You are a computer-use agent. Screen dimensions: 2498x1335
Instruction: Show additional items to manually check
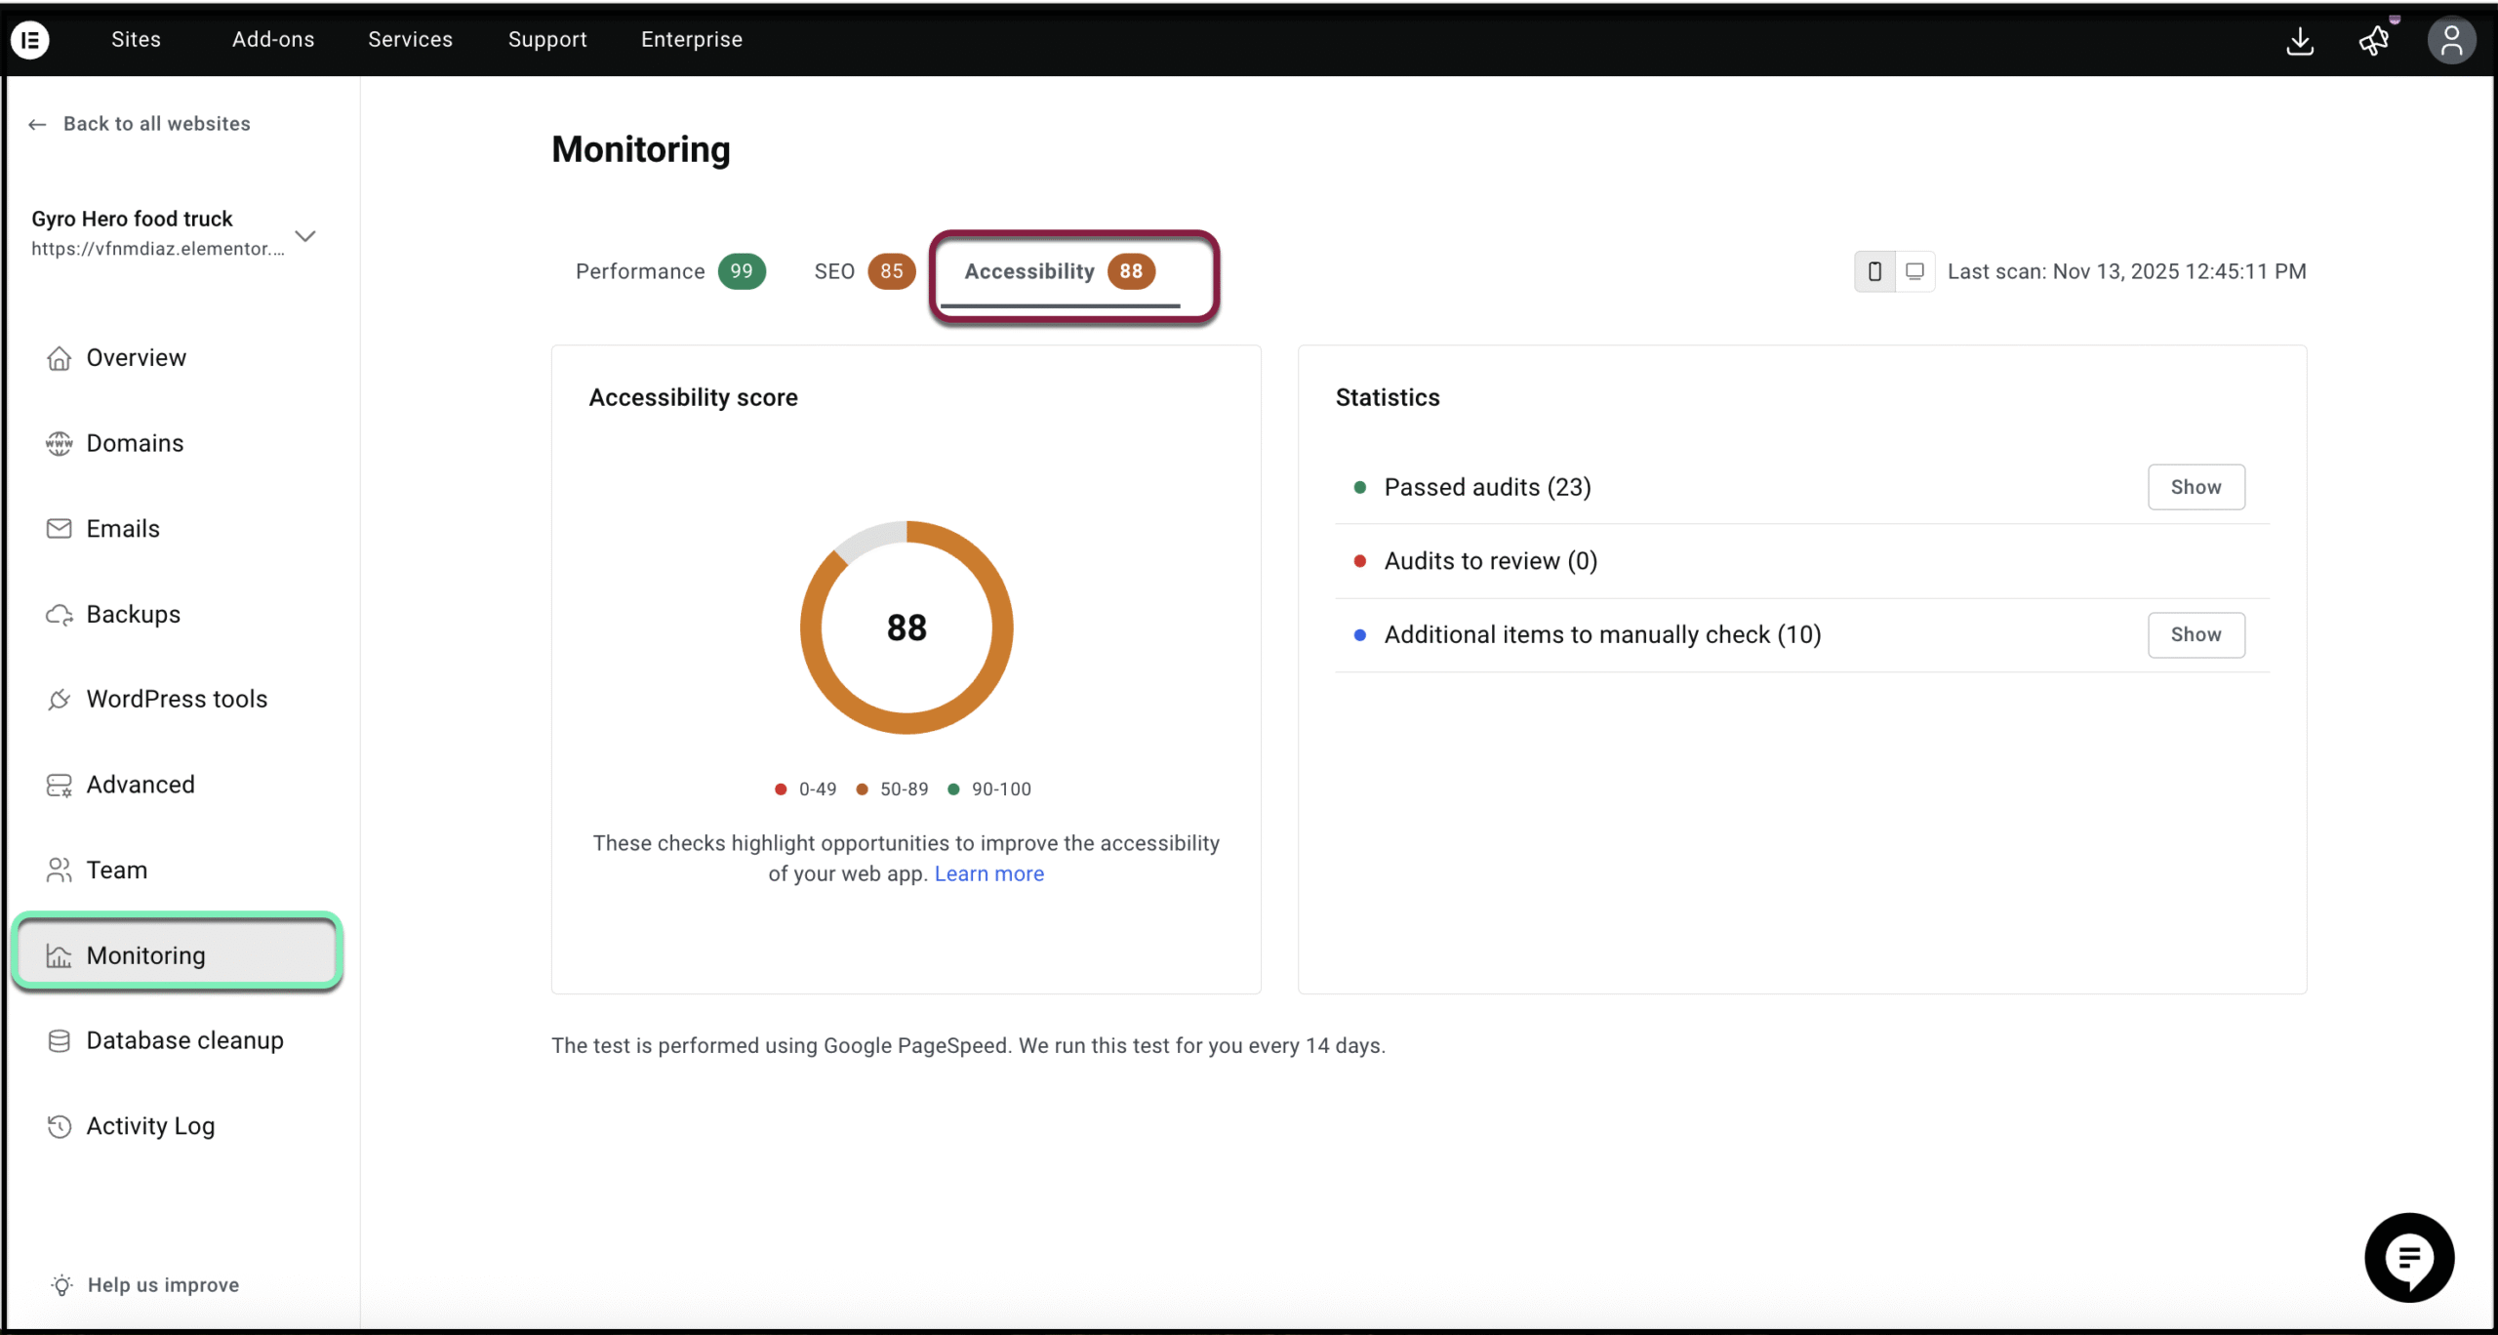point(2196,634)
